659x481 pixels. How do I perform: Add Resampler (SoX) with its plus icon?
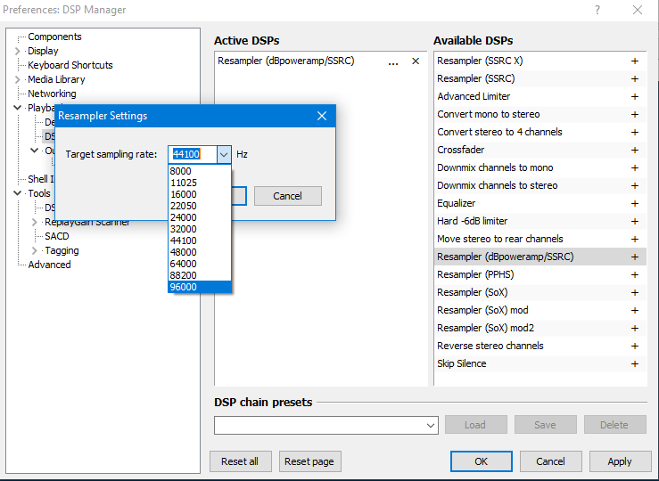click(635, 292)
